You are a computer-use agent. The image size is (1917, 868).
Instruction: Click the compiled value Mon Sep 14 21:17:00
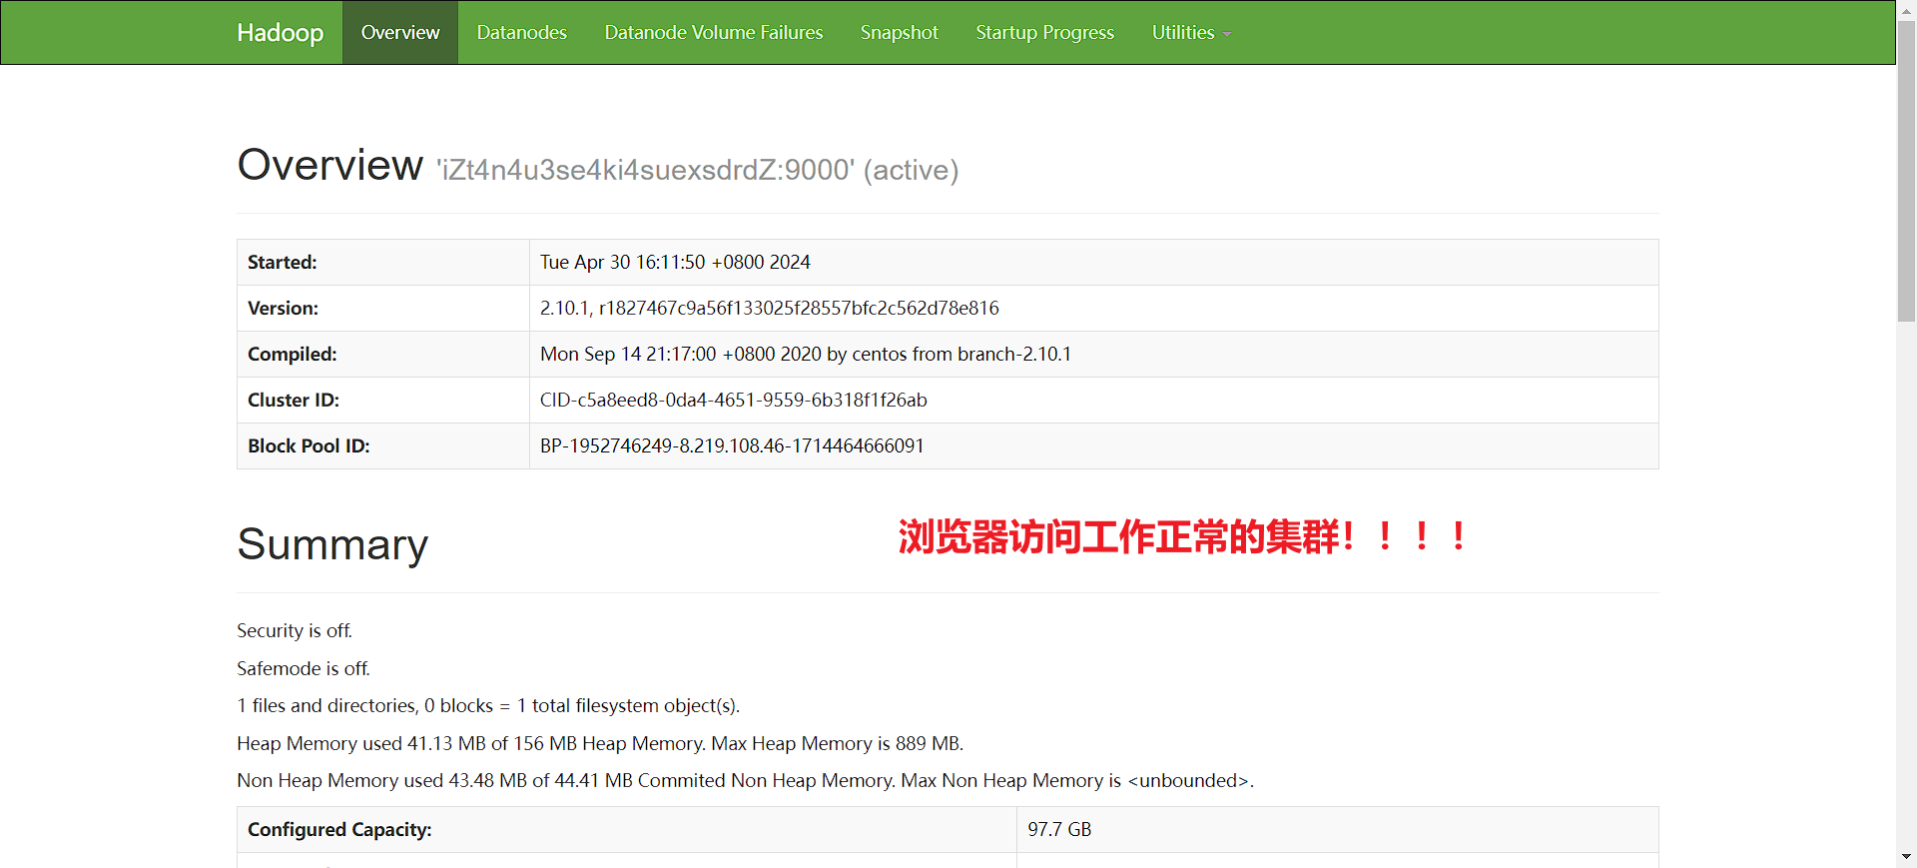point(806,354)
